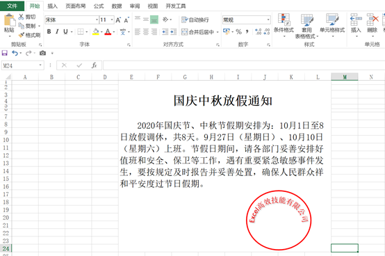
Task: Align text to middle of cell
Action: pyautogui.click(x=146, y=19)
